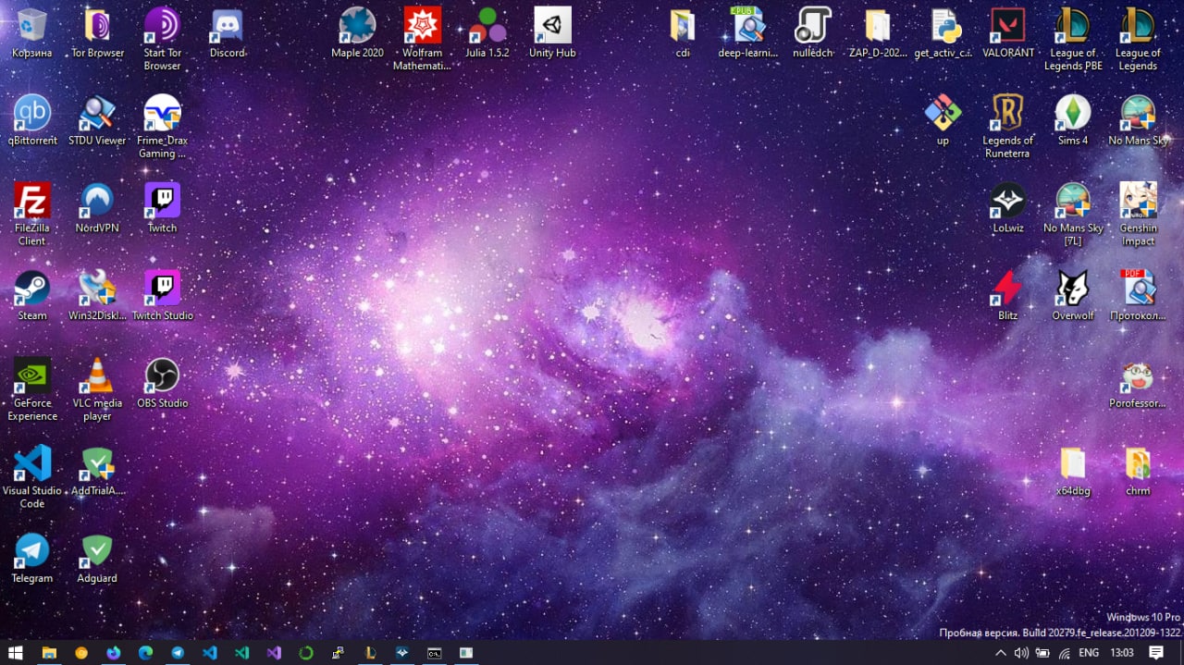
Task: Select the No Mans Sky [7L] icon
Action: tap(1073, 216)
